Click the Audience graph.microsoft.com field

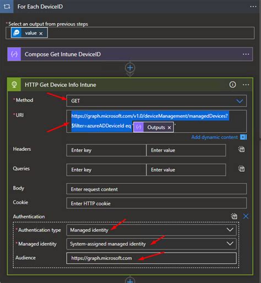(151, 258)
